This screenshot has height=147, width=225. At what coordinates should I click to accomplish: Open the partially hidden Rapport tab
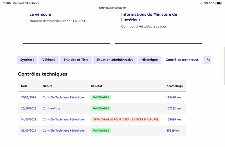[207, 60]
